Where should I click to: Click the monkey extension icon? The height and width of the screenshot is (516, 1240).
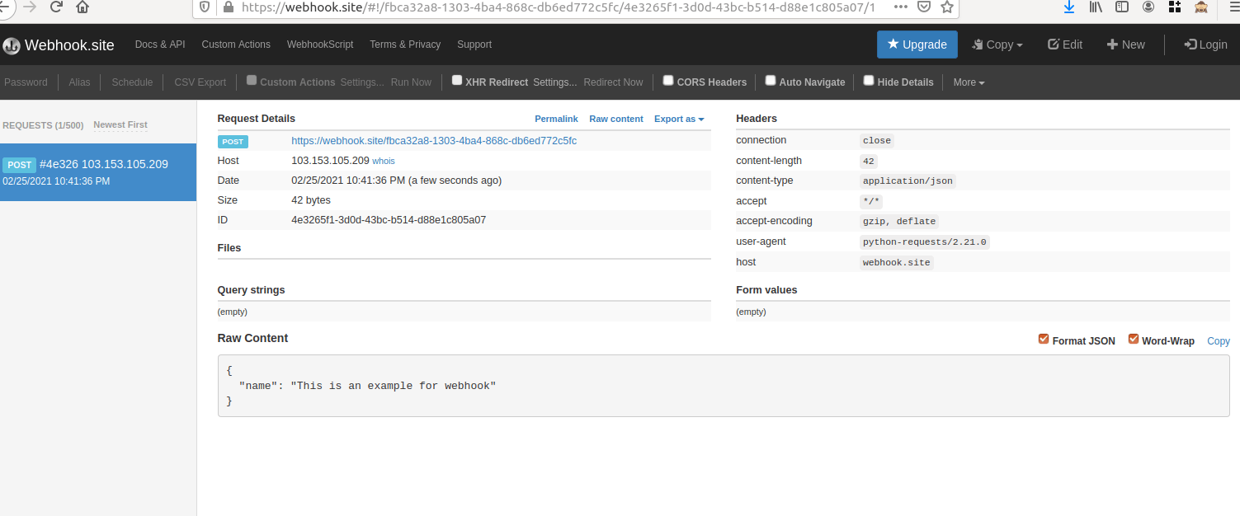coord(1201,7)
